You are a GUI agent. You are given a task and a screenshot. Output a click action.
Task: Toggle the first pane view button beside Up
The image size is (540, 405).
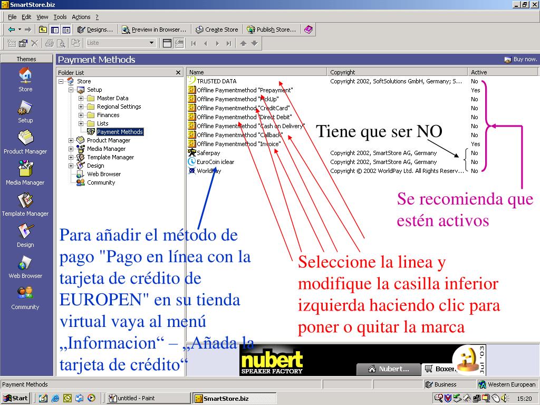(54, 30)
